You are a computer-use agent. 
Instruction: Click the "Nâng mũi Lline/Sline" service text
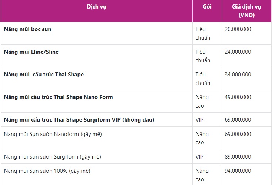(x=31, y=52)
